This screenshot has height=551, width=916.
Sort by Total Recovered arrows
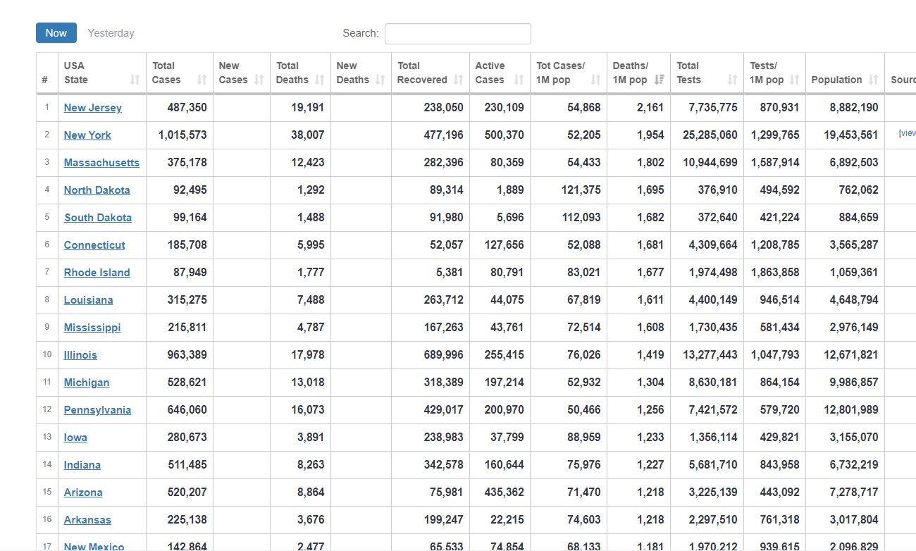[458, 80]
